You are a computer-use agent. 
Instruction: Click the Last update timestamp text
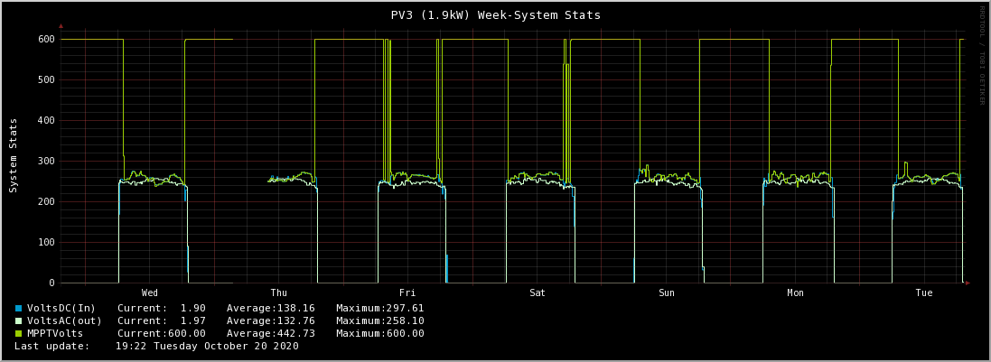click(157, 347)
